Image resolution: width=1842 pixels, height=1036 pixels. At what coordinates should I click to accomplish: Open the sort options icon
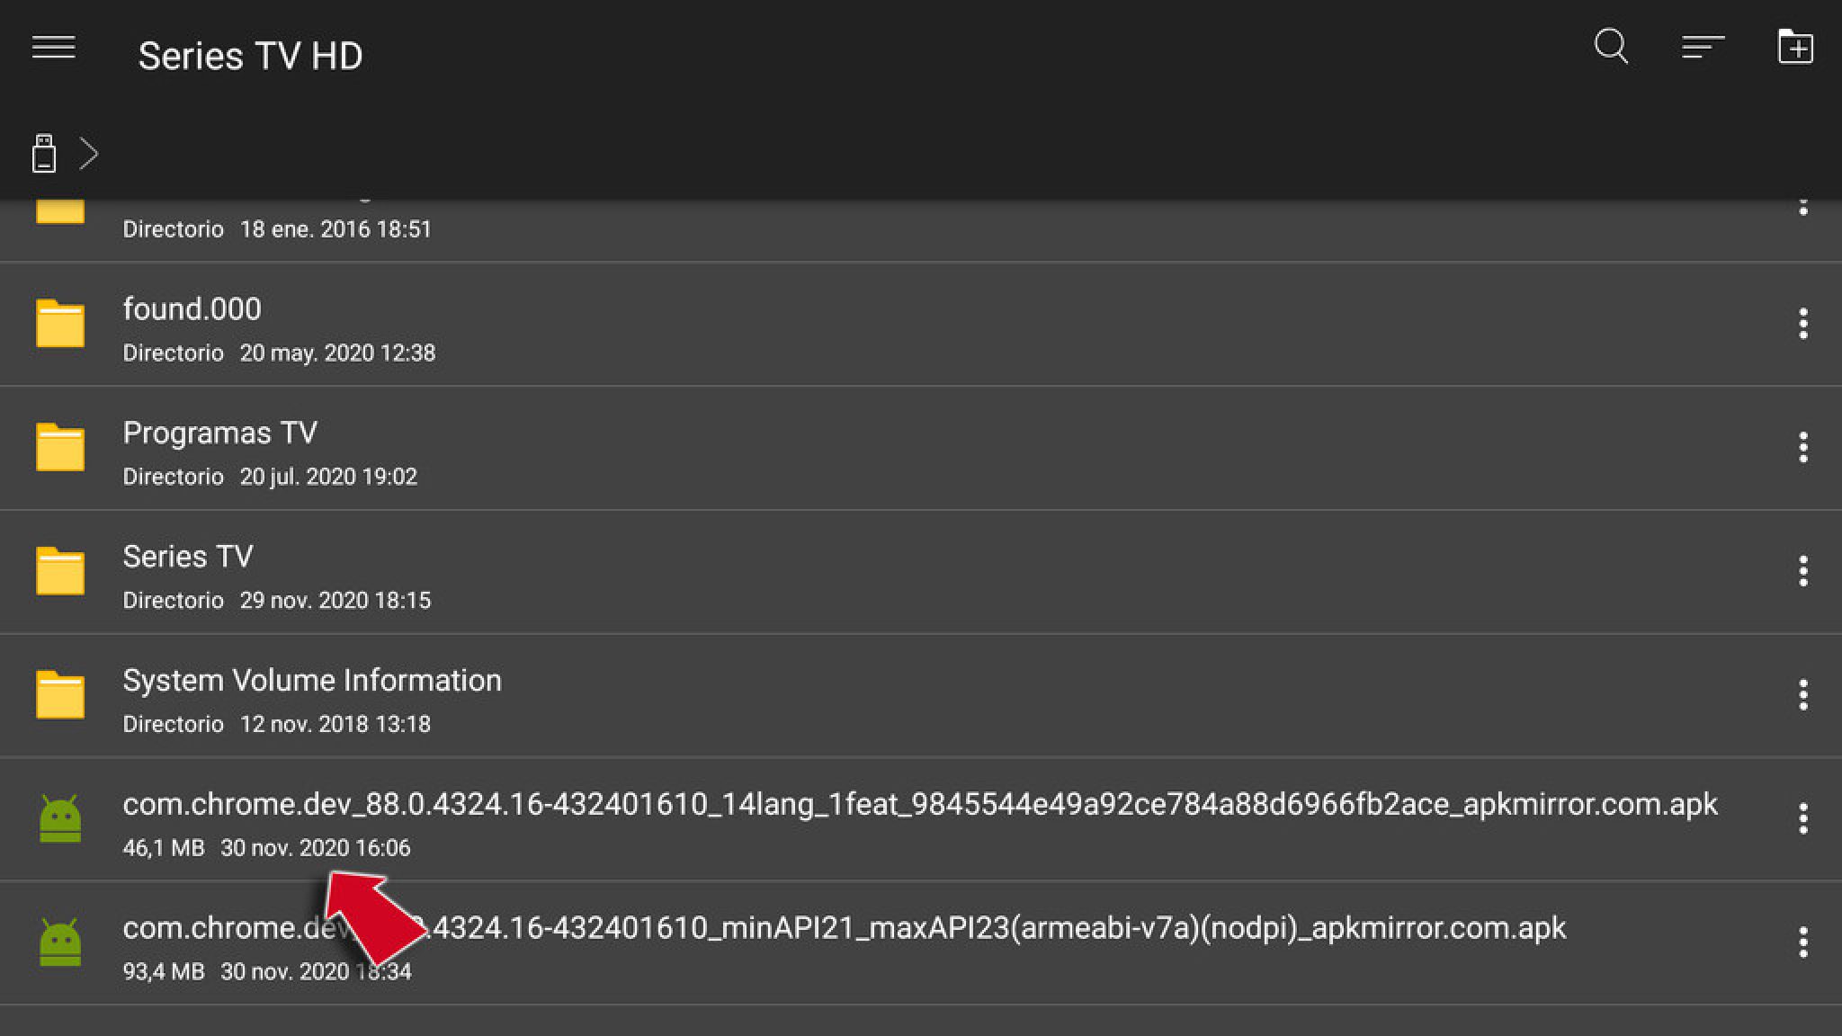pyautogui.click(x=1703, y=48)
